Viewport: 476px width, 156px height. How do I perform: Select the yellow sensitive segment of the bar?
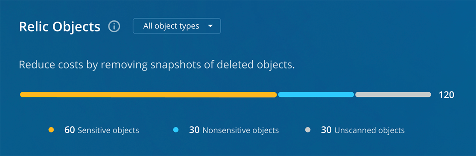coord(149,95)
